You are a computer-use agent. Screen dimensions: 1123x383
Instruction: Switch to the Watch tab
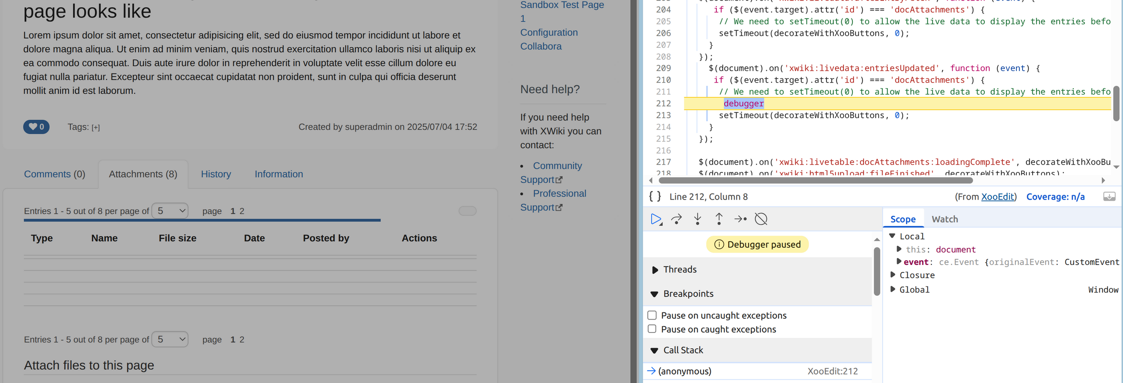(x=944, y=219)
